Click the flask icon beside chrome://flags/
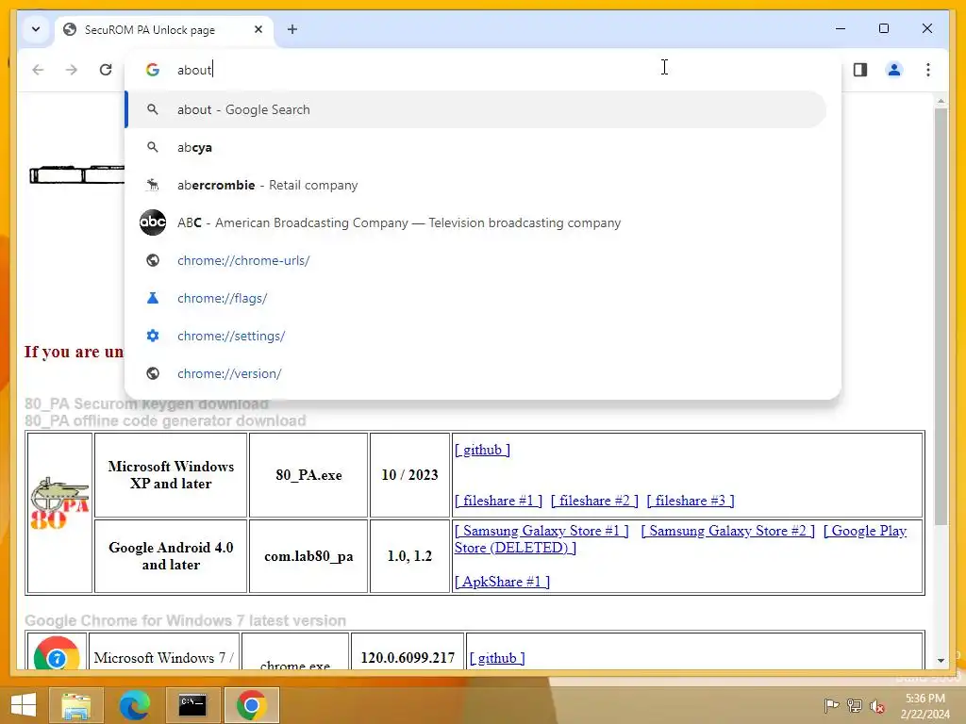This screenshot has height=724, width=966. pyautogui.click(x=153, y=298)
